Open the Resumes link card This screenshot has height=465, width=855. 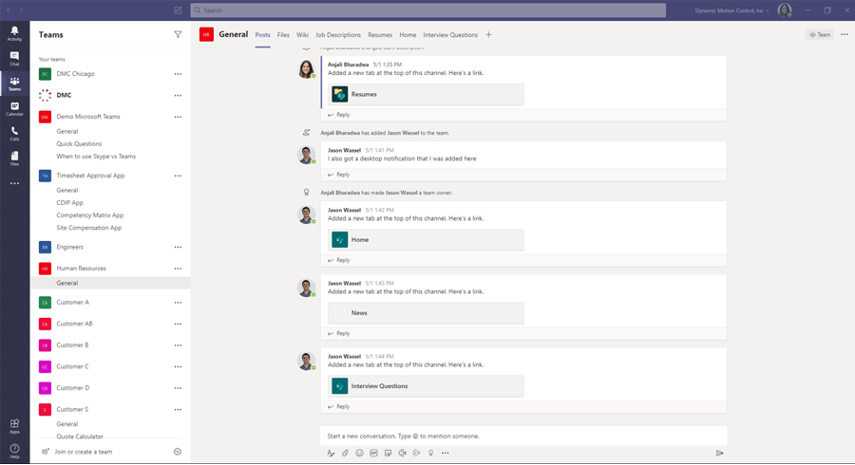point(426,94)
